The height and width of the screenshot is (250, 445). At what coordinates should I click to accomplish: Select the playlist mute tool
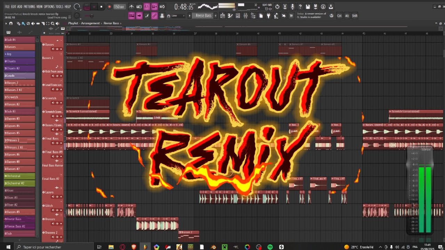[33, 23]
